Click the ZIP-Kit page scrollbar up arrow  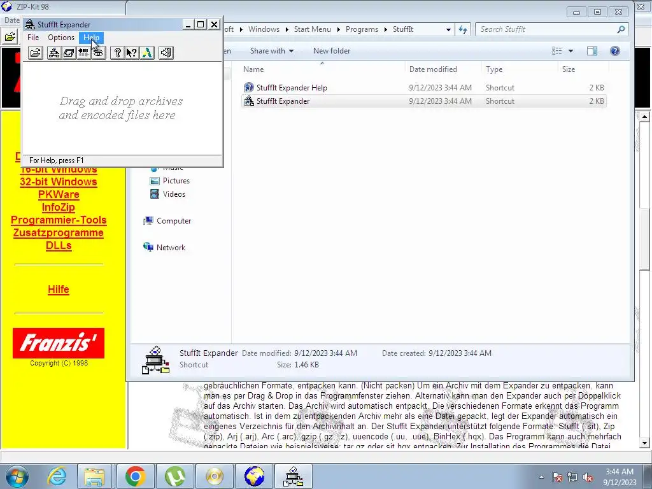644,117
